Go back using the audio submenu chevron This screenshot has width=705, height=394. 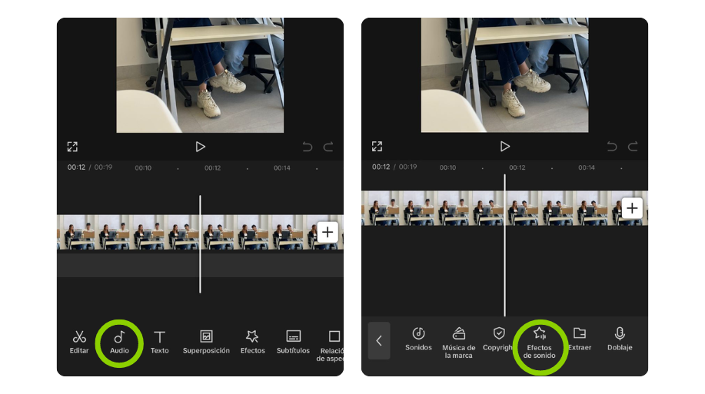tap(379, 340)
